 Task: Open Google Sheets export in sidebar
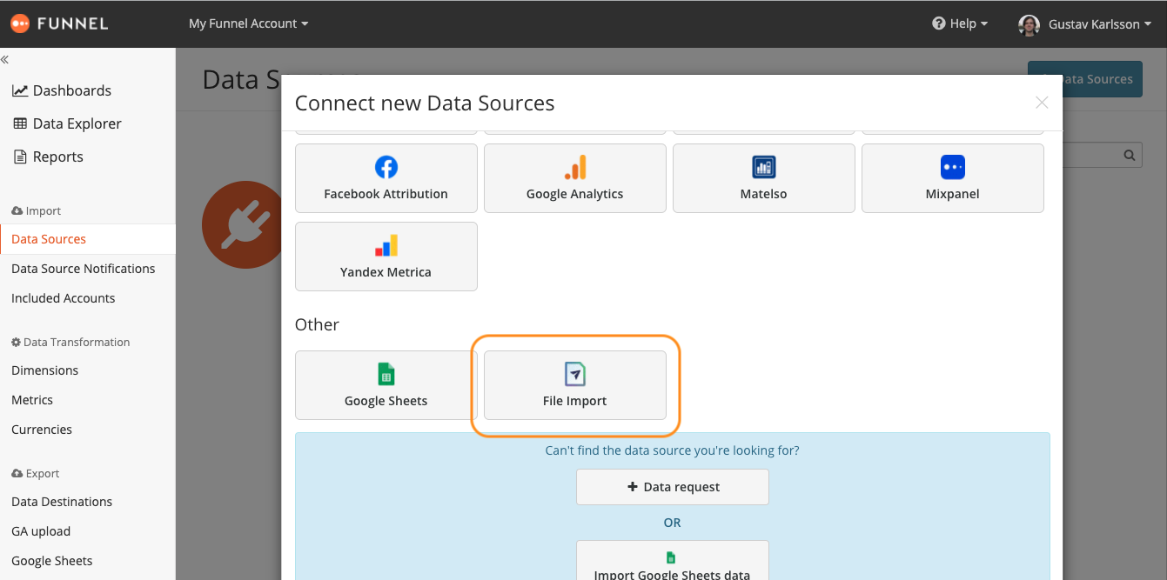tap(52, 561)
